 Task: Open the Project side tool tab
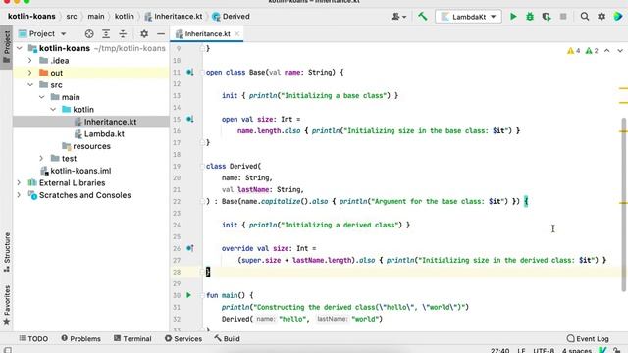coord(7,47)
